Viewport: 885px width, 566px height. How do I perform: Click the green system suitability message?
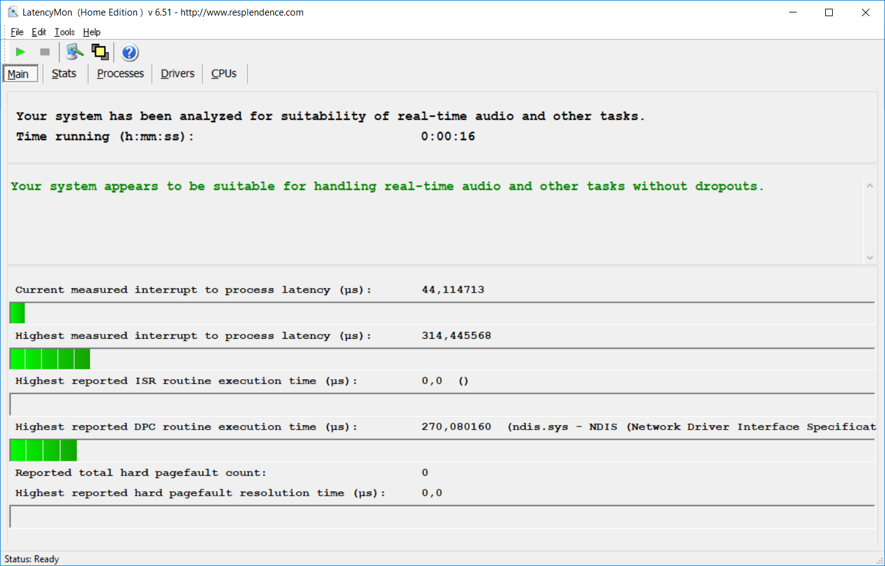(387, 186)
